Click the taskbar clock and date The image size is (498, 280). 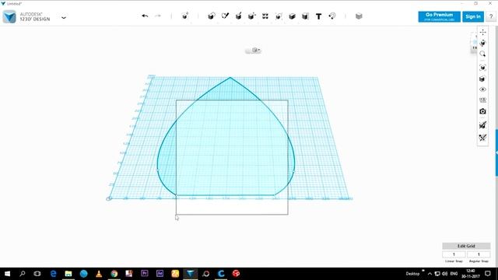[x=470, y=273]
